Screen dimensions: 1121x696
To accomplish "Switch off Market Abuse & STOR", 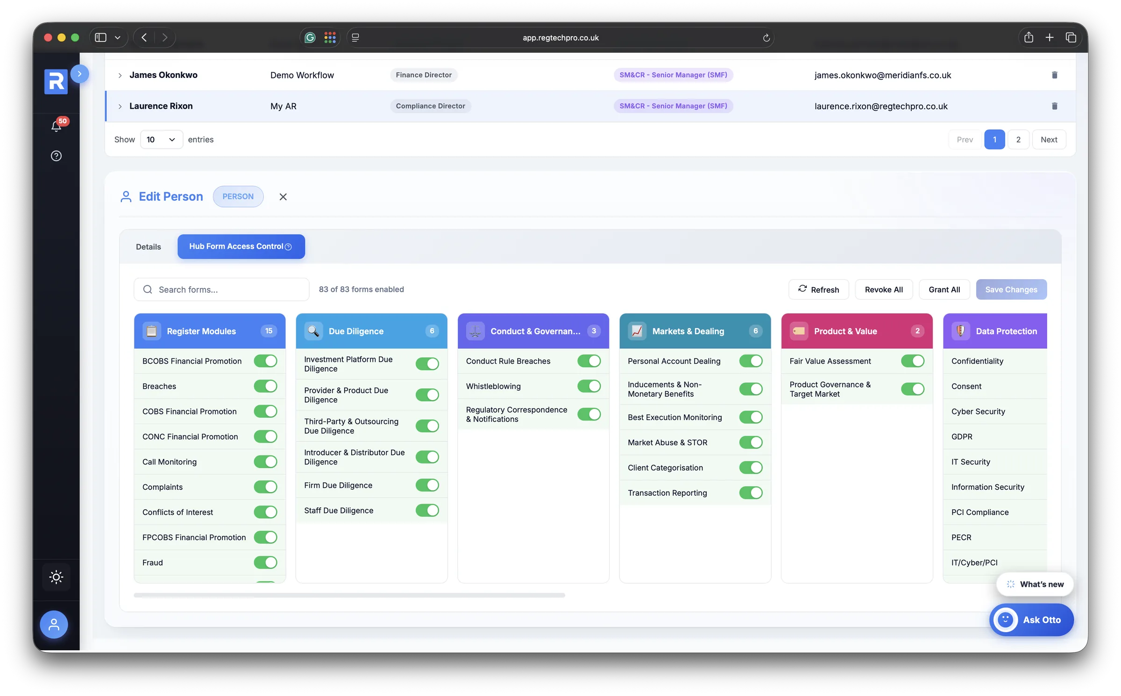I will 751,442.
